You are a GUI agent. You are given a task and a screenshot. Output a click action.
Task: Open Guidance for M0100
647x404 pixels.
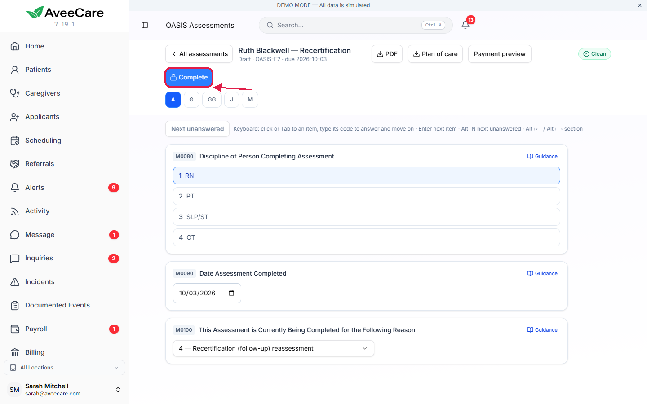tap(542, 330)
